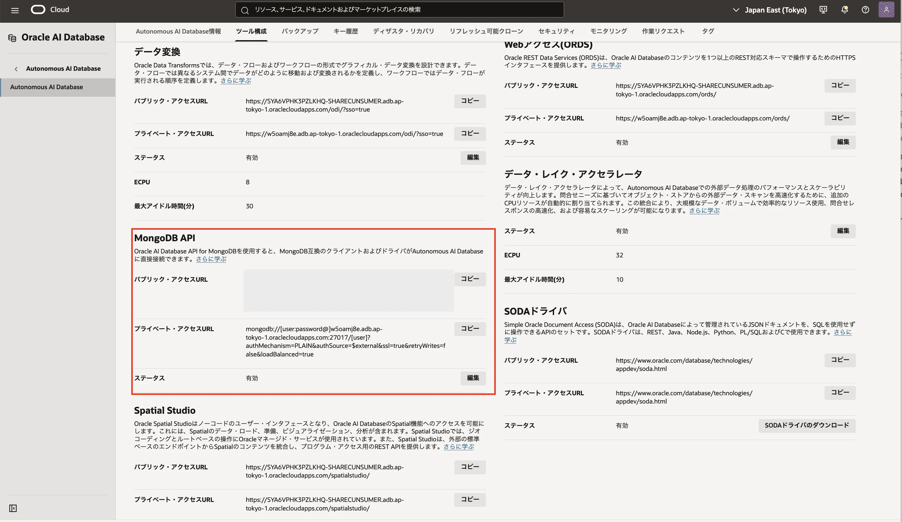
Task: Click the データ変換 ECPU value 8
Action: coord(248,182)
